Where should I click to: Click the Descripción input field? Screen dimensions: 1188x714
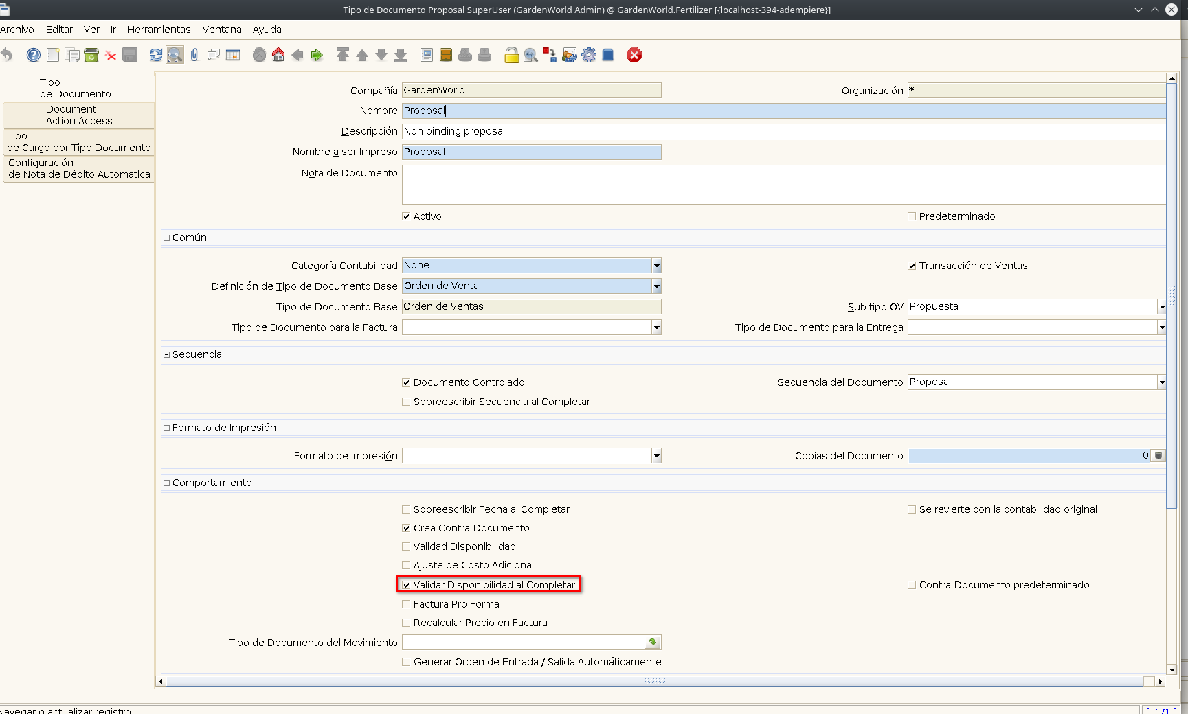(784, 131)
